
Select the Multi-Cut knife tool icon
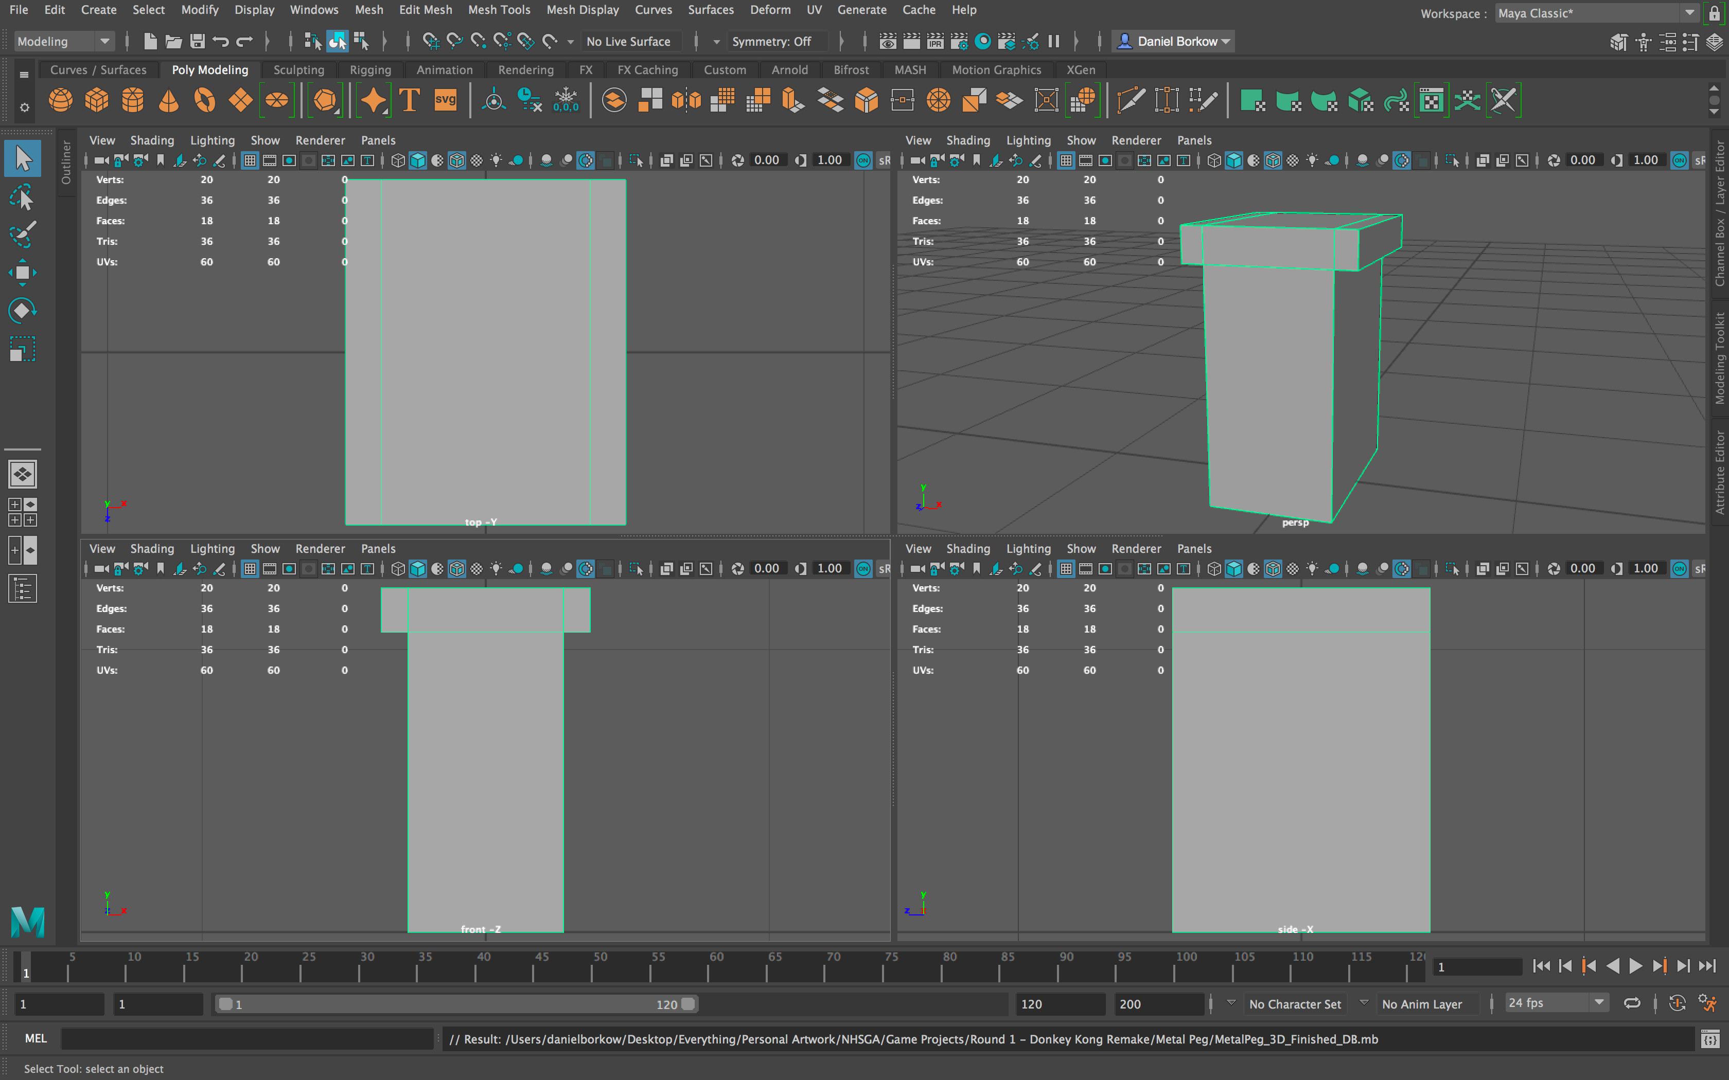1131,100
